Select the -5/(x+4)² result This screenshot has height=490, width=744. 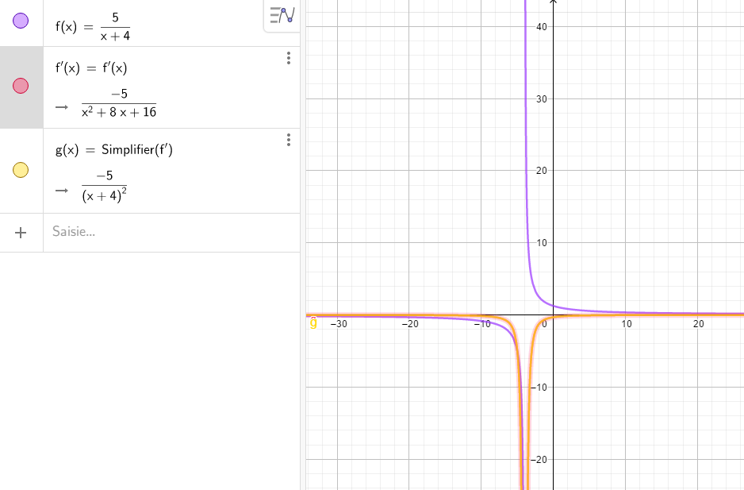click(x=105, y=187)
